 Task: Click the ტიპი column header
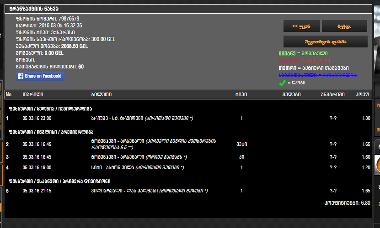[241, 94]
